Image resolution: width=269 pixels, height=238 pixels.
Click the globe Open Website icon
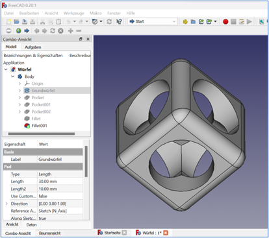click(x=19, y=30)
